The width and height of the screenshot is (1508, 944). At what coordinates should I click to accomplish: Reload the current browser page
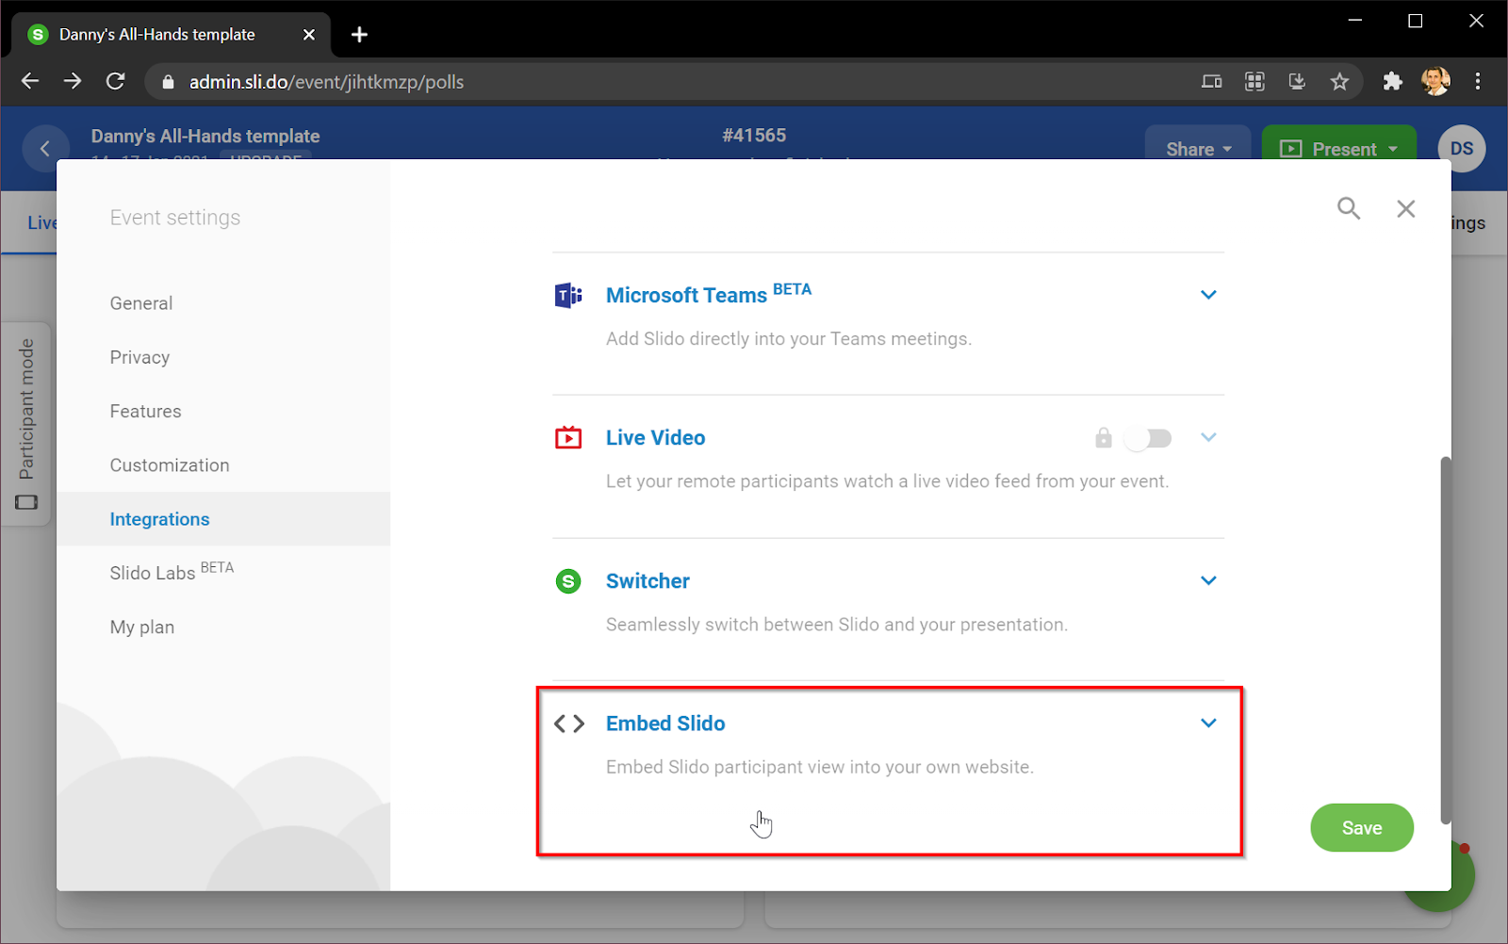click(115, 81)
